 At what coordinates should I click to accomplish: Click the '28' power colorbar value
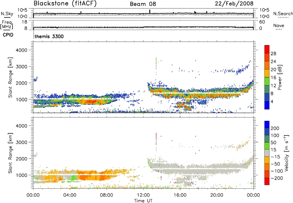tap(273, 53)
